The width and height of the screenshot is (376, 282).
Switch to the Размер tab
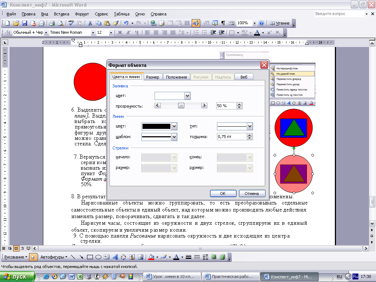[153, 77]
